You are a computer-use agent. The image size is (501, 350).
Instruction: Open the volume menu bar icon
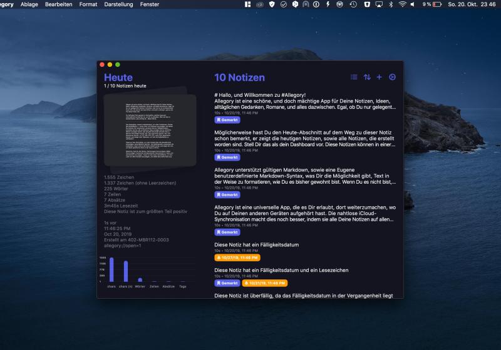click(413, 4)
